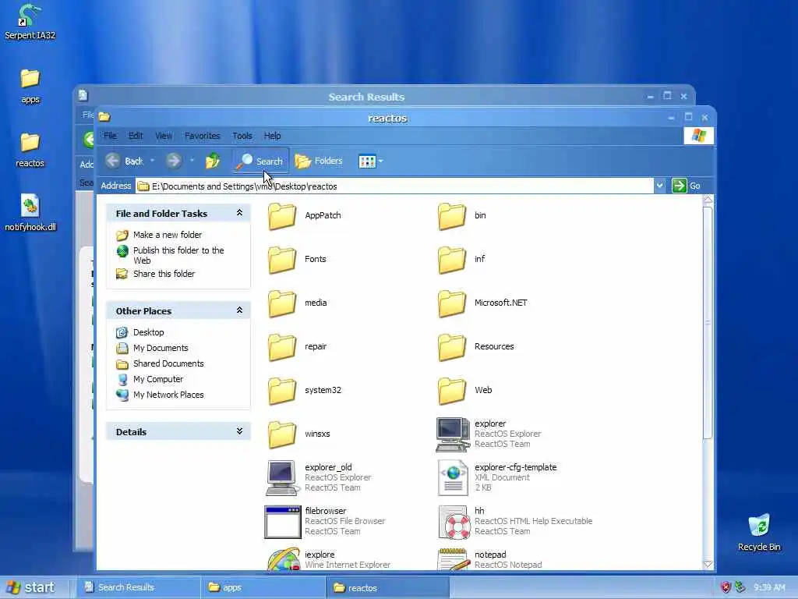Select the explorer_old executable icon
Screen dimensions: 798x599
click(281, 478)
